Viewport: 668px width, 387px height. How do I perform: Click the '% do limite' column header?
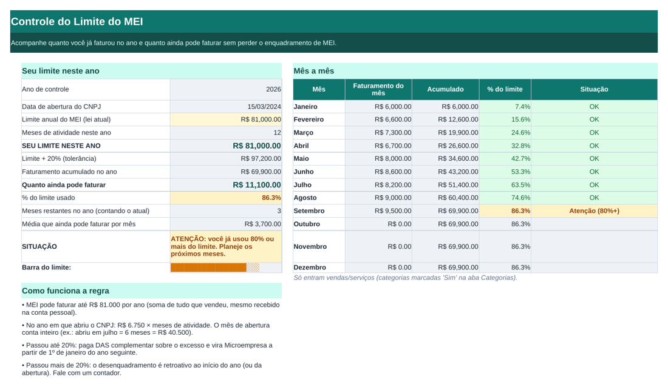click(x=505, y=89)
